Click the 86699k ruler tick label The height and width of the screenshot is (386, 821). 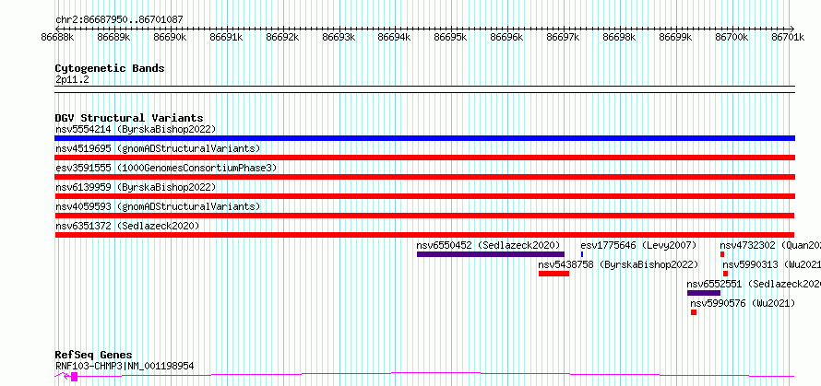click(x=676, y=38)
